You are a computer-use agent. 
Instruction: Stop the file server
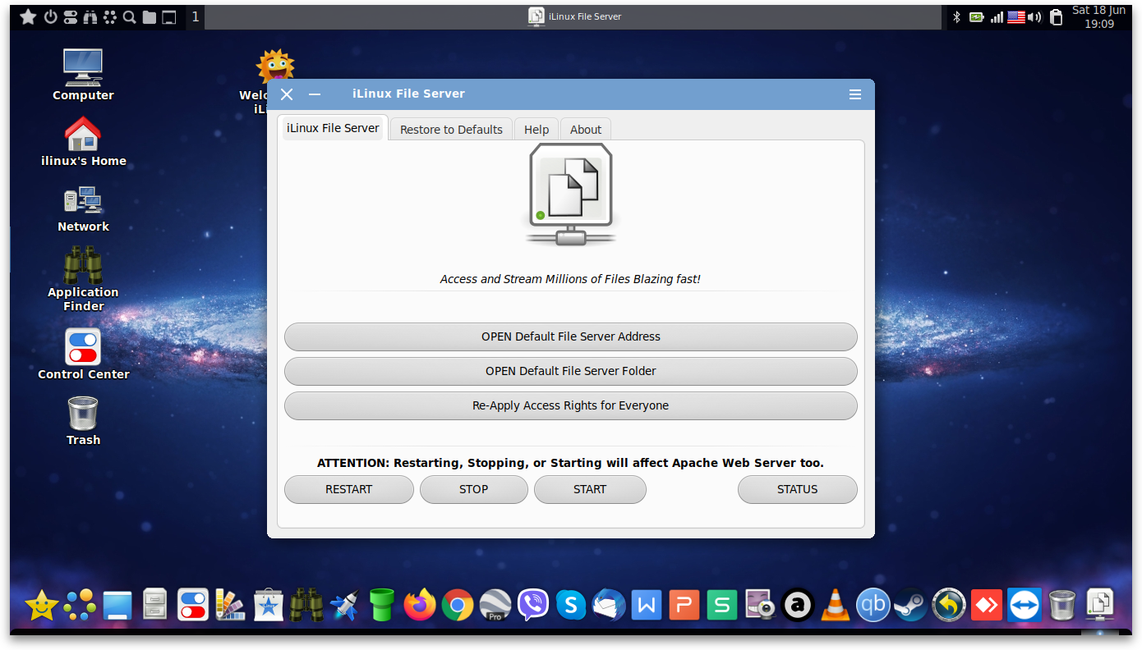click(474, 489)
